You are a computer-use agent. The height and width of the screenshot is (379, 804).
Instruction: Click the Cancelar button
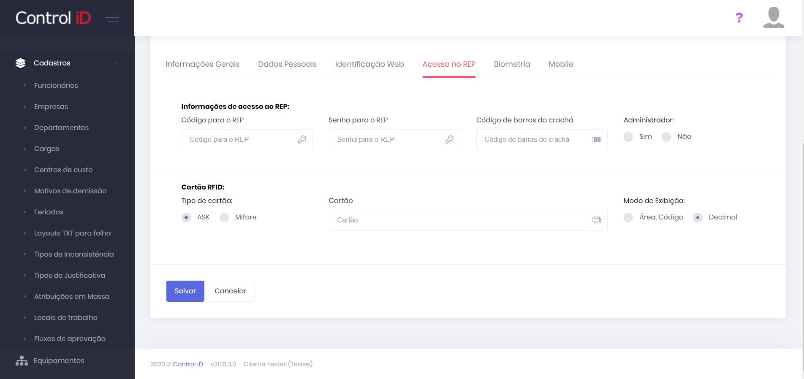[230, 291]
